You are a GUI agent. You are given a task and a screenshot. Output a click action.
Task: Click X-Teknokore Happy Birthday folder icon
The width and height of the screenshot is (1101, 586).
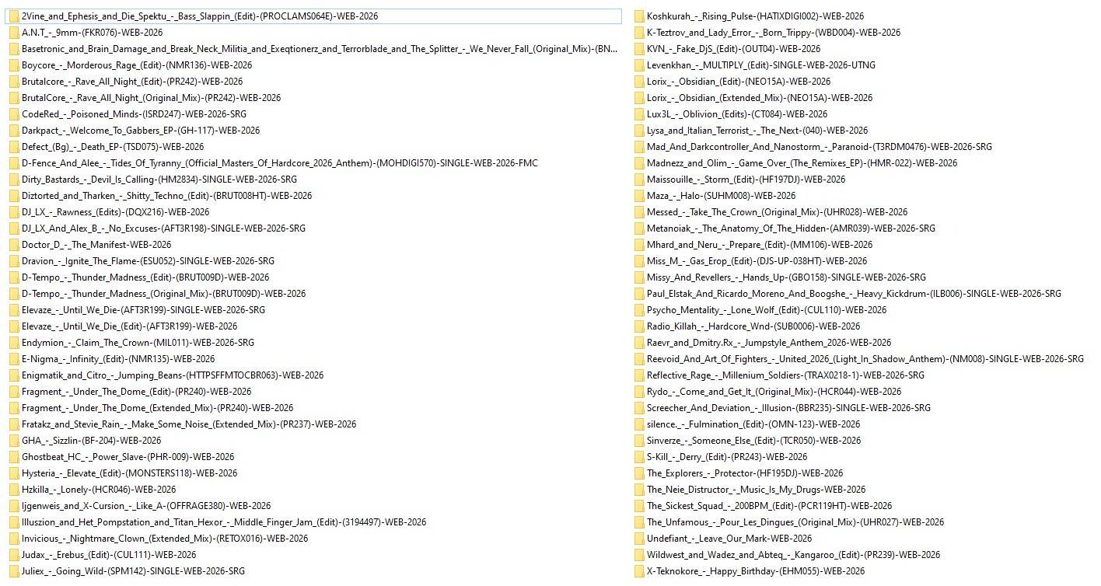639,571
